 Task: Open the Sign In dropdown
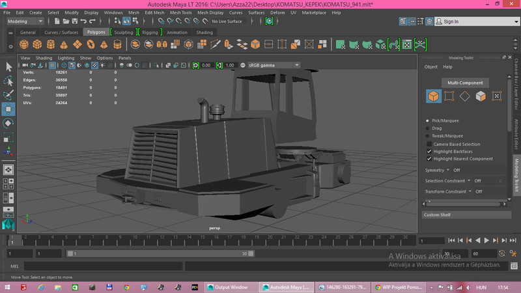point(516,21)
